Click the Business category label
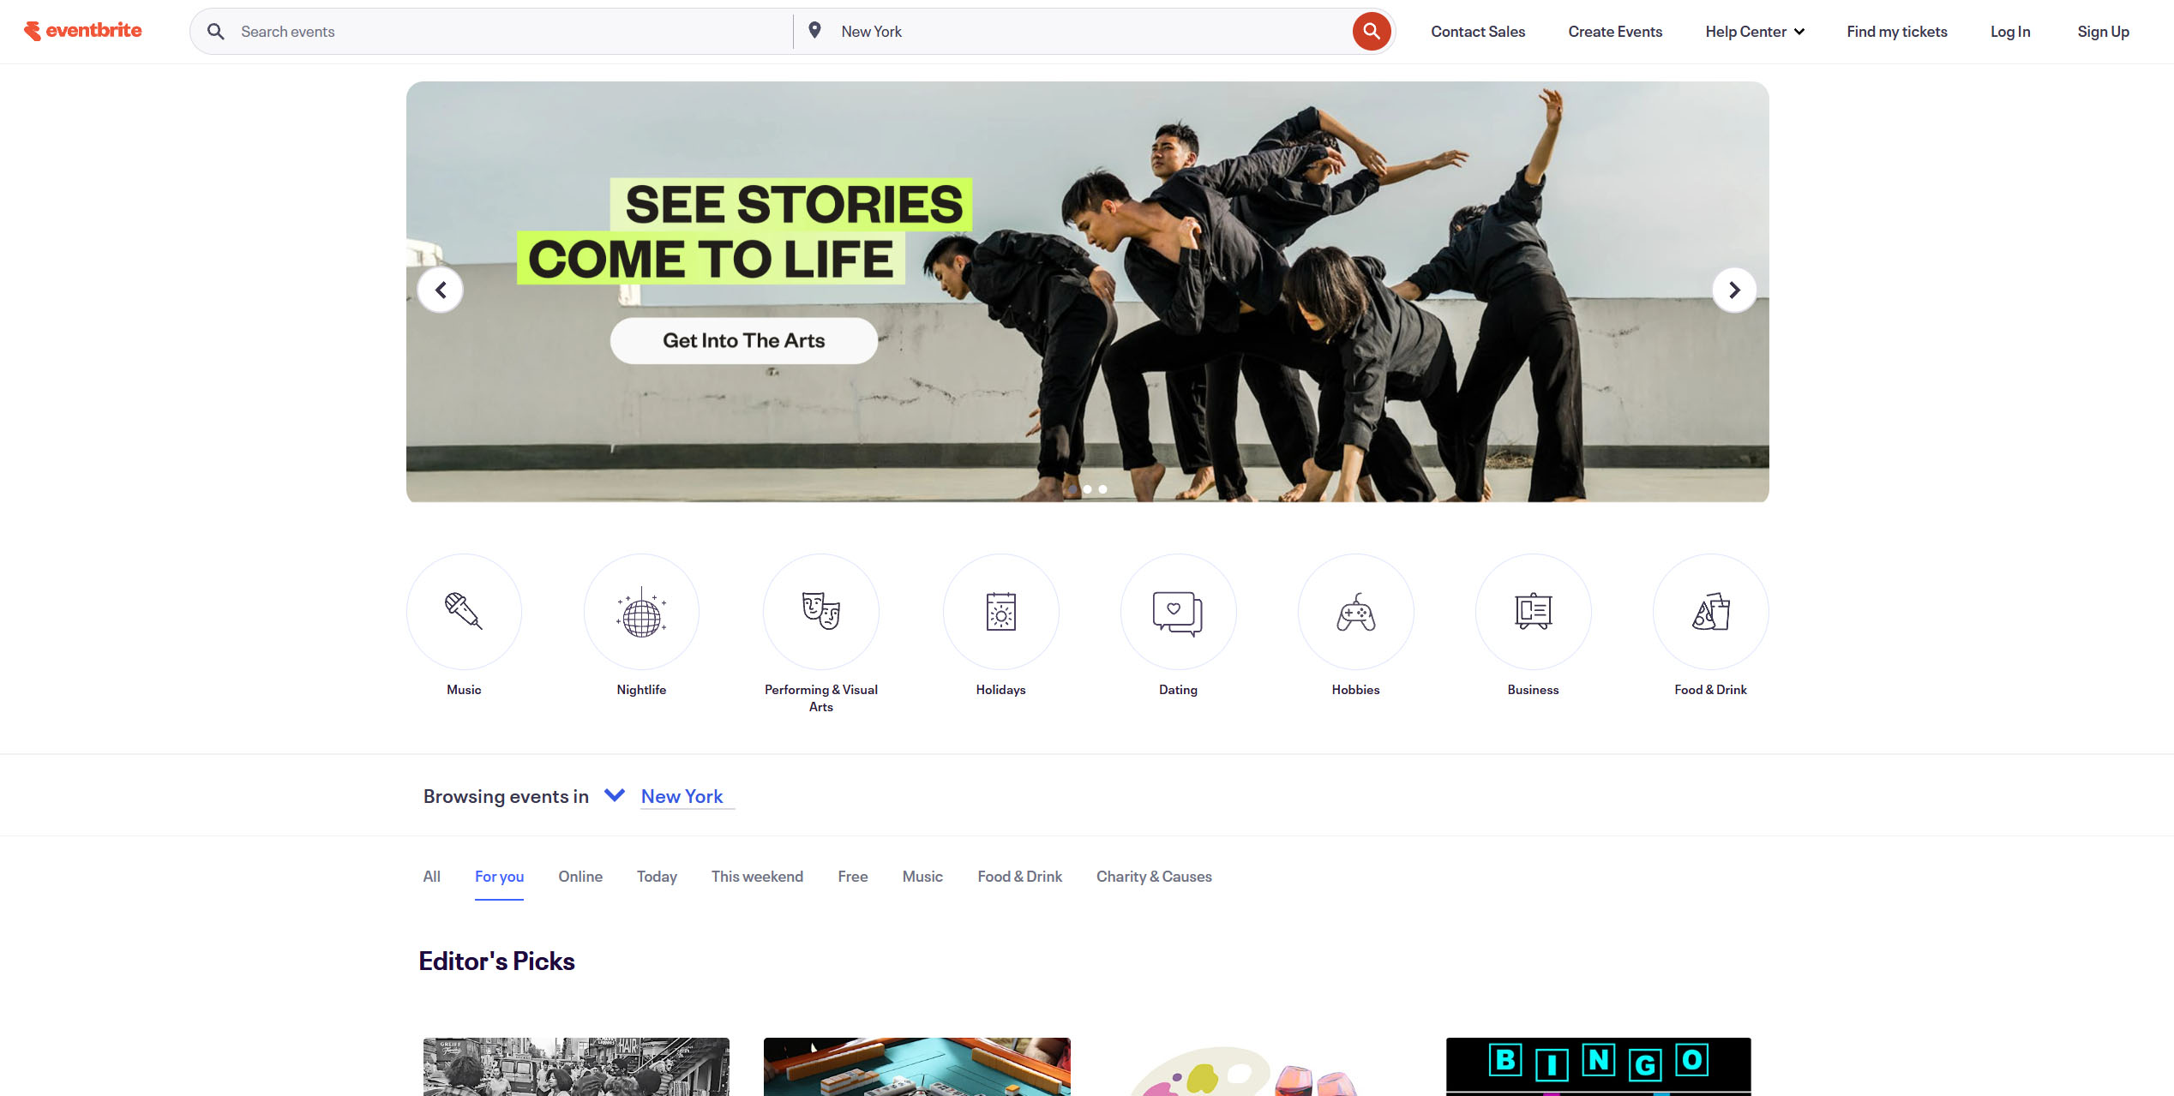The height and width of the screenshot is (1096, 2174). (1533, 690)
